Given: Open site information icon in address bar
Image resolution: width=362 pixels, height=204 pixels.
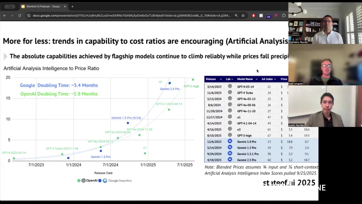Looking at the screenshot, I should pos(29,16).
